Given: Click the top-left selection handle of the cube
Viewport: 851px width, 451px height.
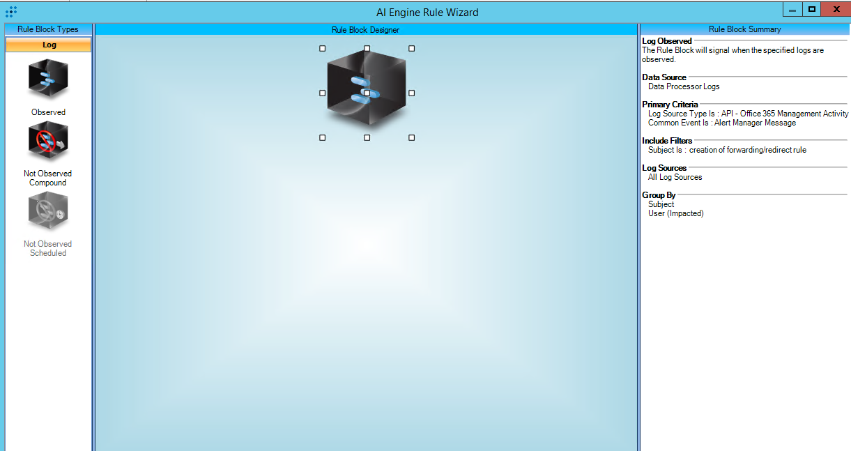Looking at the screenshot, I should (322, 49).
